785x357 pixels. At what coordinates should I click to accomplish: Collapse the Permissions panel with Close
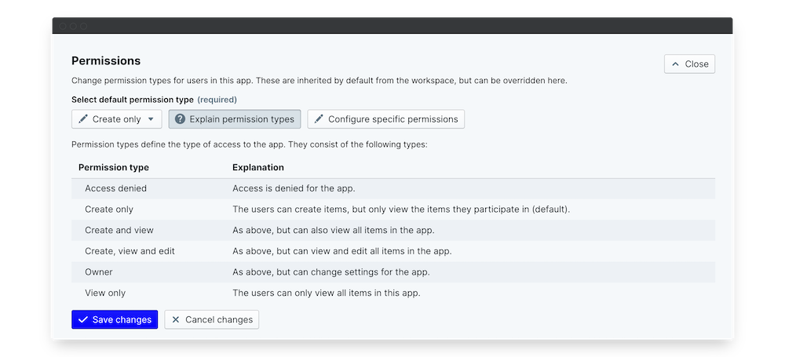(689, 64)
